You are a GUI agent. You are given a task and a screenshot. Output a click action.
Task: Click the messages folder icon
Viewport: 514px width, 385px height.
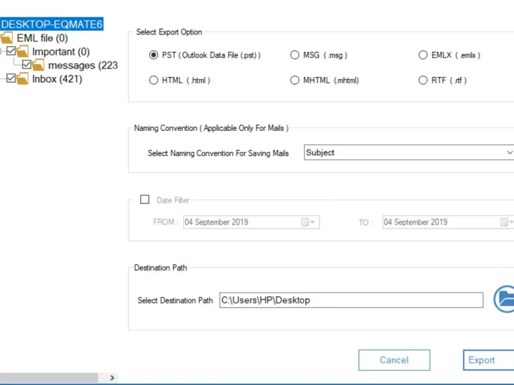coord(38,65)
